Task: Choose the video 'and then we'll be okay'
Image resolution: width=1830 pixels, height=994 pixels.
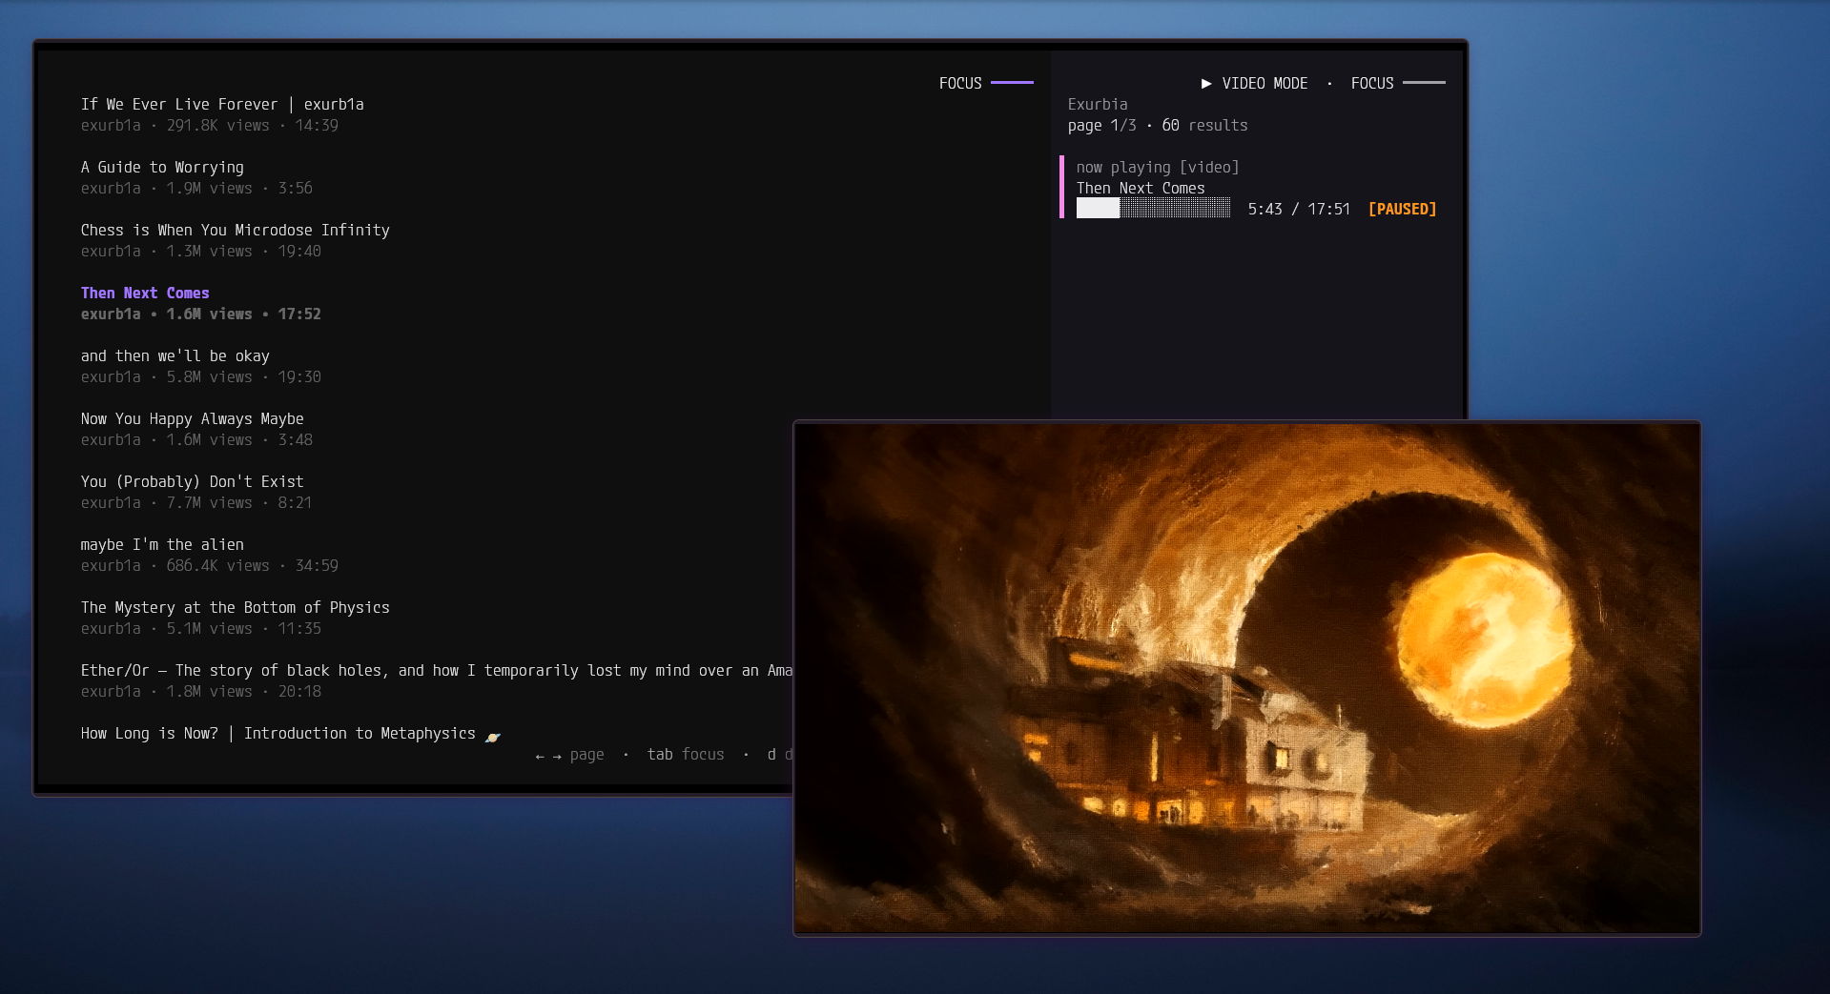Action: coord(175,356)
